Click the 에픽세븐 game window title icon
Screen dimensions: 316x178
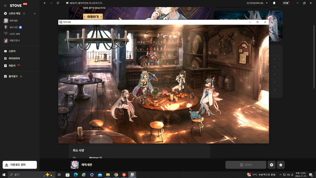pyautogui.click(x=61, y=22)
